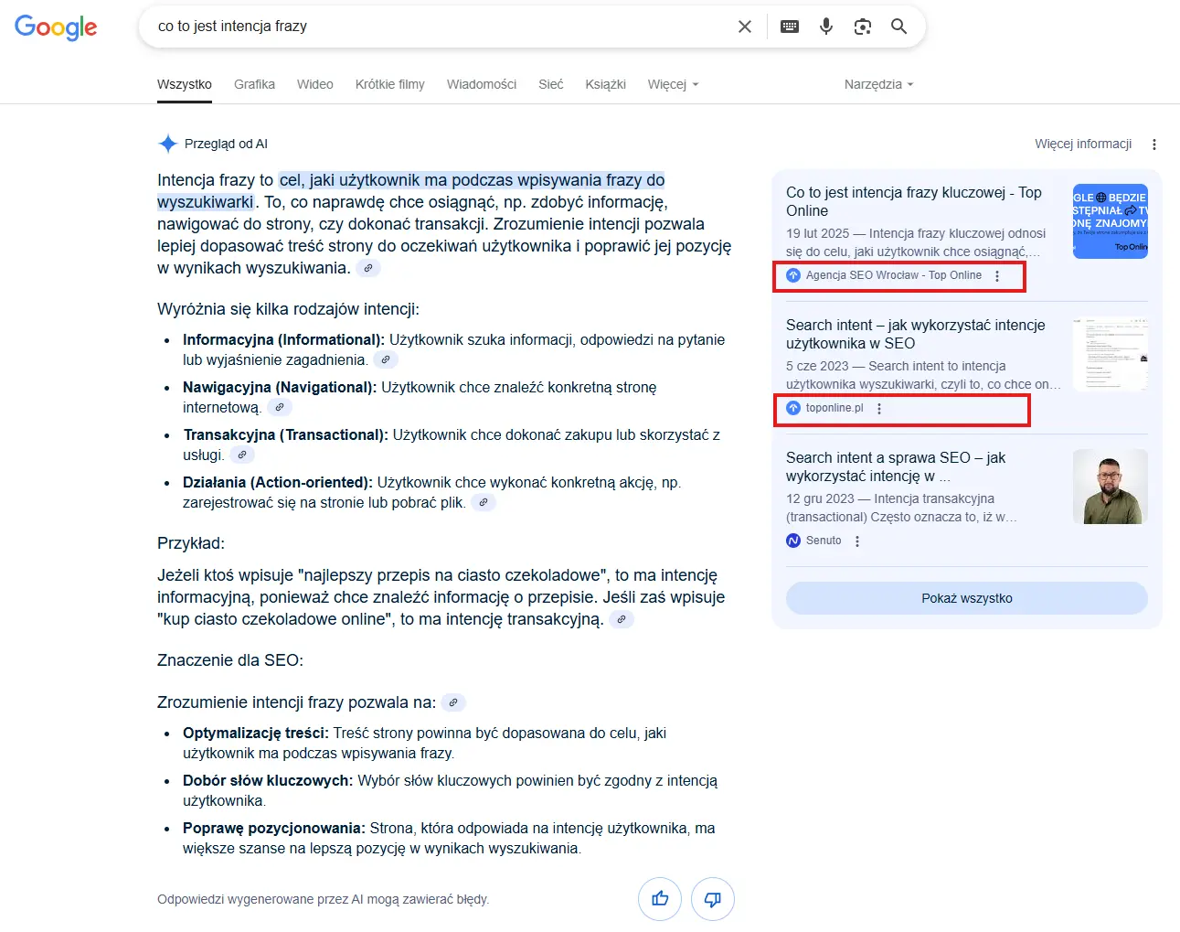The height and width of the screenshot is (932, 1180).
Task: Click the AI errors disclaimer text
Action: (324, 899)
